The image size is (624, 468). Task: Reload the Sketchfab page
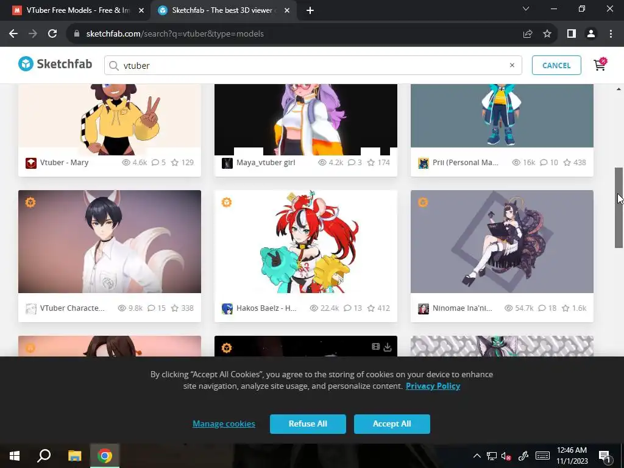tap(52, 34)
